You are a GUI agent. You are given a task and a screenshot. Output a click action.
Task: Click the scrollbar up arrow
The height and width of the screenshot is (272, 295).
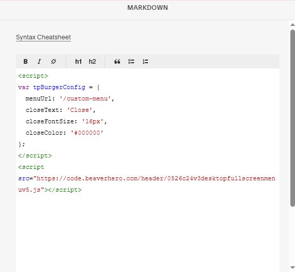click(292, 25)
